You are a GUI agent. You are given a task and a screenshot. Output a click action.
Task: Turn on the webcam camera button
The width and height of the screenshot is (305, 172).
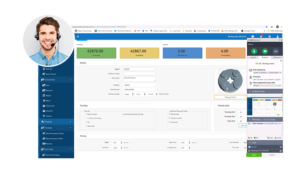click(276, 51)
